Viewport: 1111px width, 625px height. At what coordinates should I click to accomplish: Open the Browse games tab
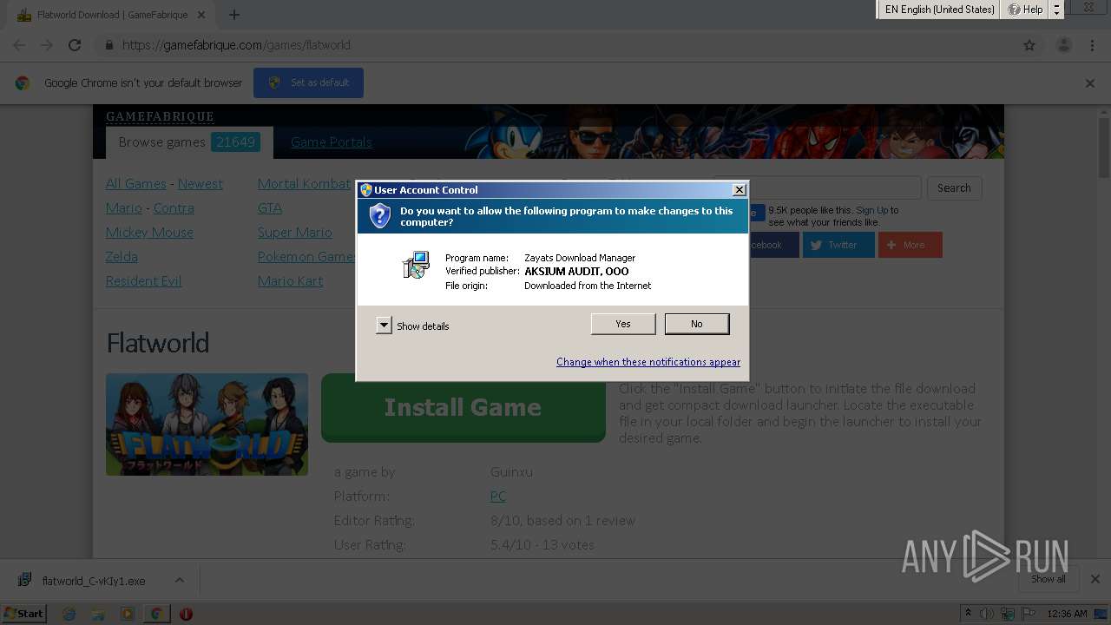[189, 142]
